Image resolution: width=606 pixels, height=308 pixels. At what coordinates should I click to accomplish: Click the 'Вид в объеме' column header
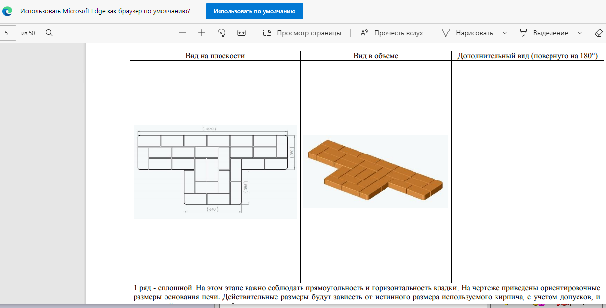click(x=376, y=56)
